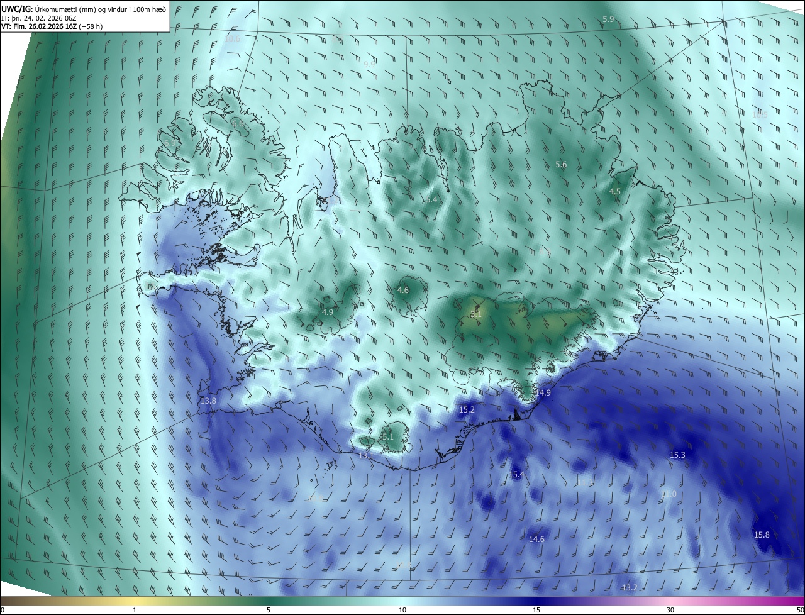Click the 13.1 value label on the coast
Image resolution: width=805 pixels, height=615 pixels.
[366, 455]
